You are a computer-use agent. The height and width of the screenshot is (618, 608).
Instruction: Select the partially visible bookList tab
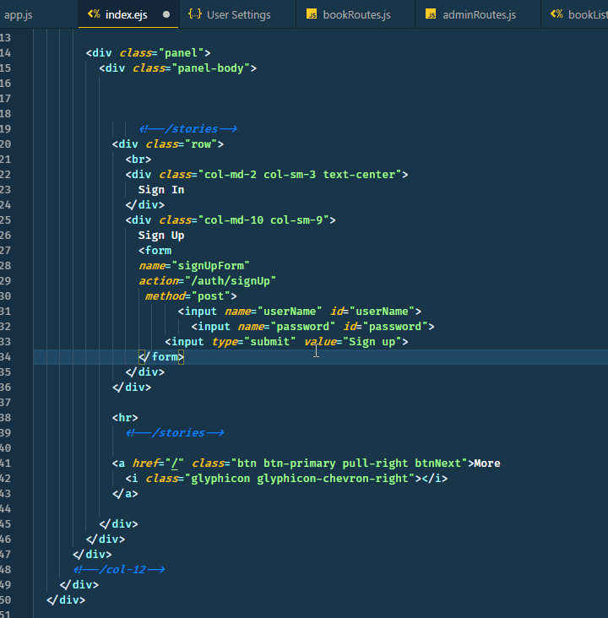point(587,14)
